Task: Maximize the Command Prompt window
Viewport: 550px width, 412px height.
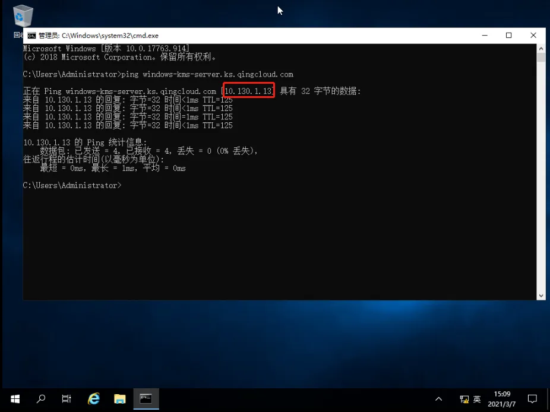Action: [x=508, y=35]
